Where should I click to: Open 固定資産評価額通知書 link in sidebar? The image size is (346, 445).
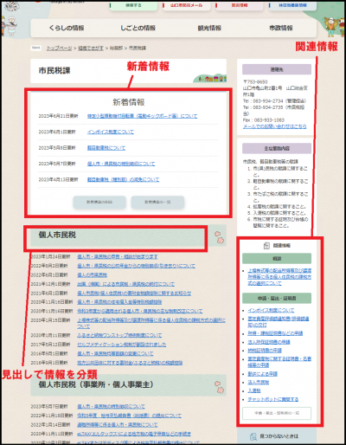[x=279, y=322]
